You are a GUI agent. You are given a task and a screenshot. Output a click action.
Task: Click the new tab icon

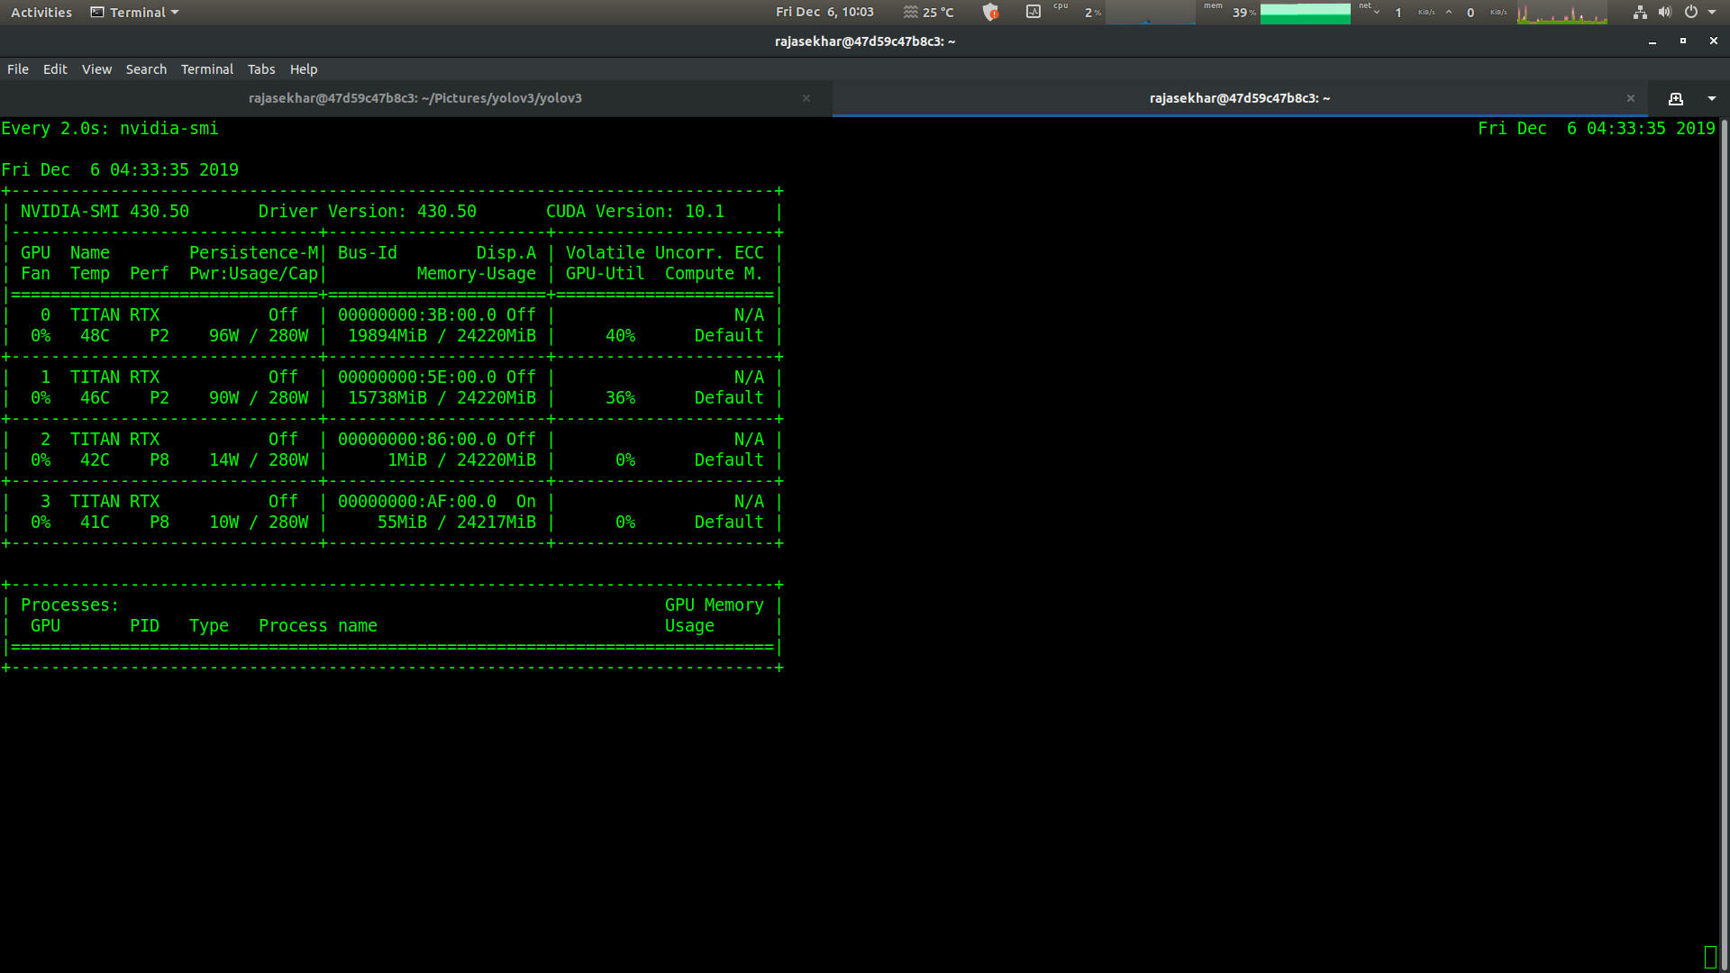[1675, 98]
